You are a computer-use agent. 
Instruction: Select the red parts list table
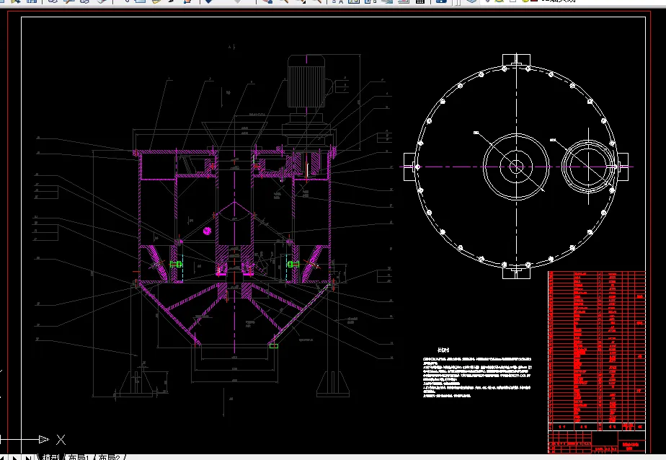[597, 350]
